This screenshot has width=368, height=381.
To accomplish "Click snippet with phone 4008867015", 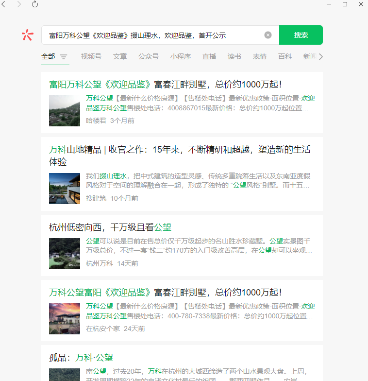I will click(x=200, y=103).
